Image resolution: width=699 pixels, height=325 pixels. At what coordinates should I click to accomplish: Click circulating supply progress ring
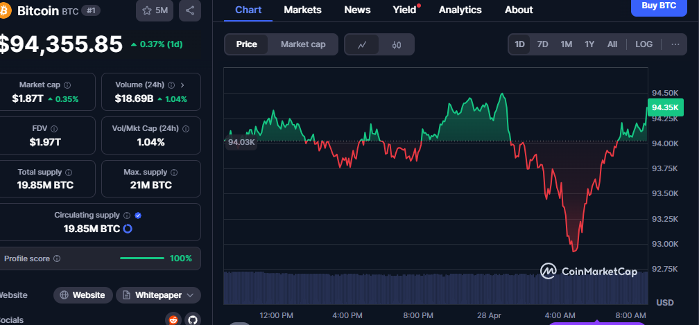coord(128,229)
